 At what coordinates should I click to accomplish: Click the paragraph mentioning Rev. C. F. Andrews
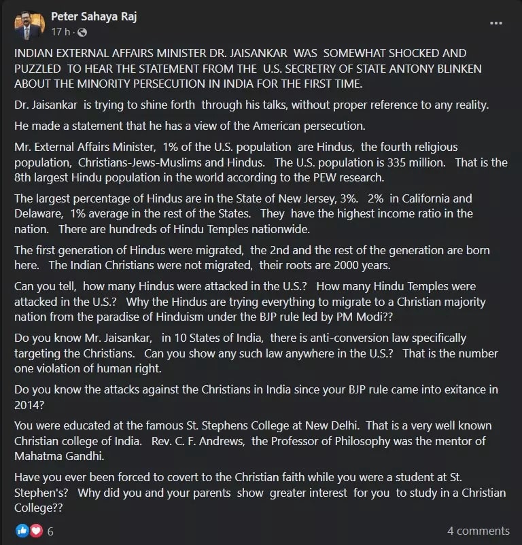[253, 440]
